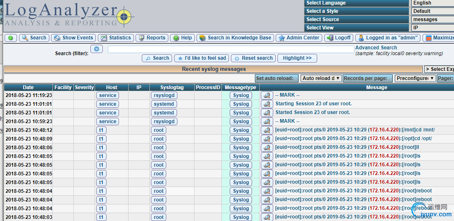The width and height of the screenshot is (454, 221).
Task: Open details icon for 11:19:23 MARK row
Action: [x=267, y=95]
